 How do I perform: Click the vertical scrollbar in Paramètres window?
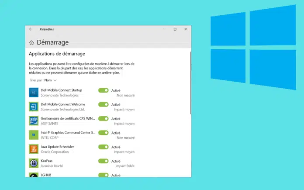point(190,83)
